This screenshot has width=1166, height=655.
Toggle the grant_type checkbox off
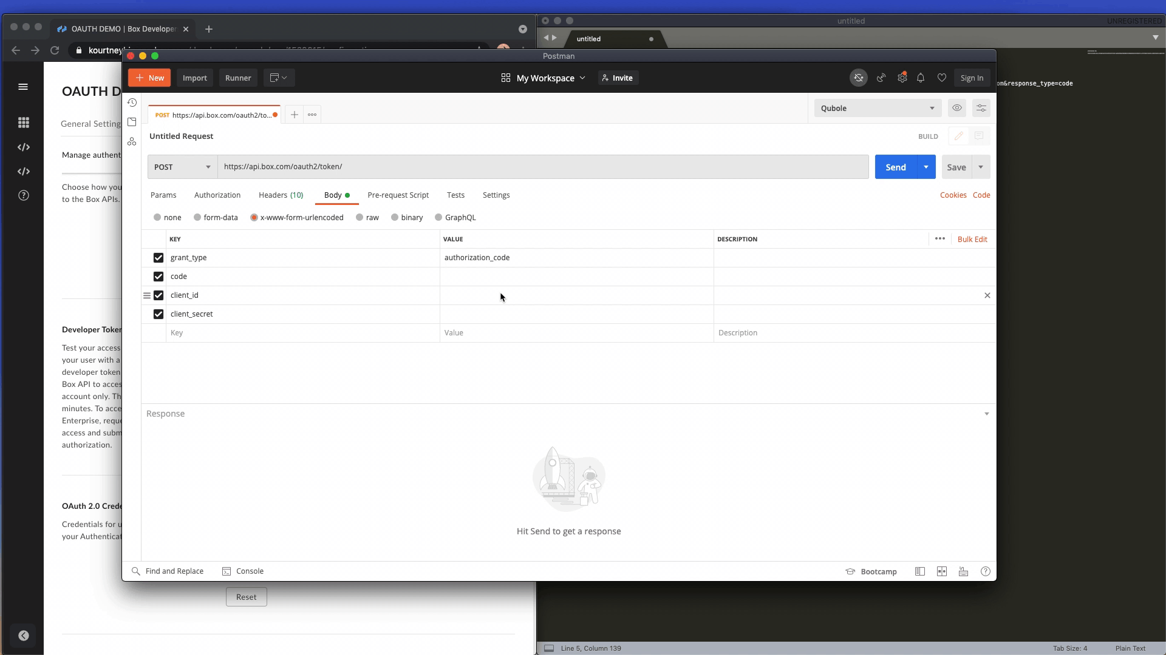pos(159,257)
